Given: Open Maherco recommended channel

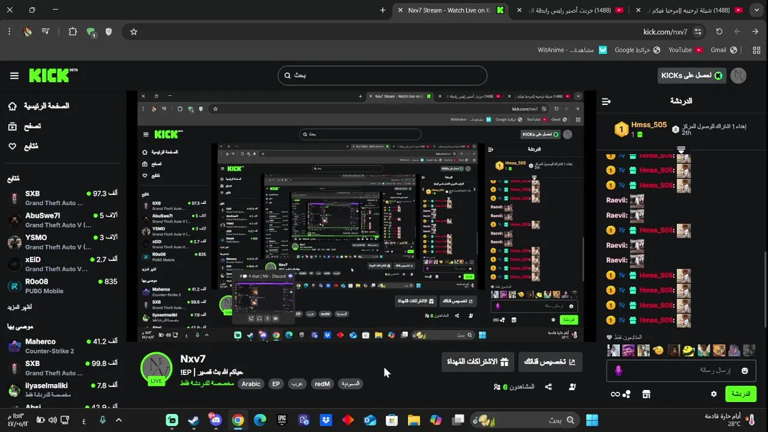Looking at the screenshot, I should point(62,346).
